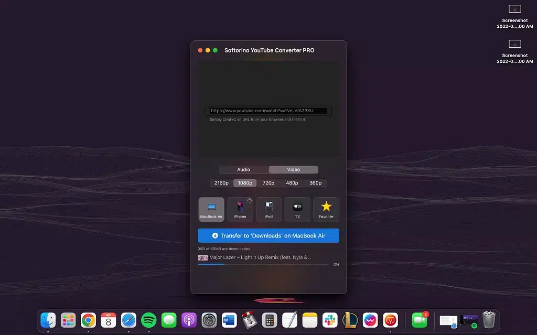
Task: Click Transfer to 'Downloads' on MacBook Air
Action: 268,236
